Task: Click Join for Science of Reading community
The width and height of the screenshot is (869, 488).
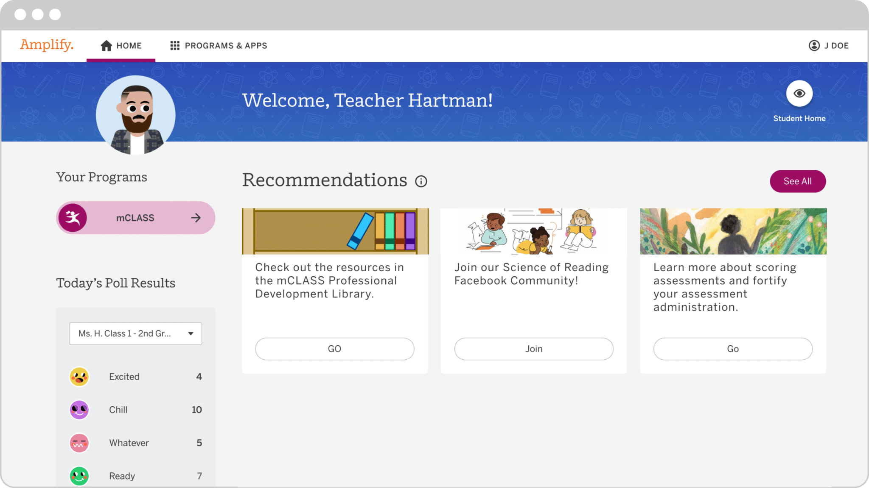Action: [533, 349]
